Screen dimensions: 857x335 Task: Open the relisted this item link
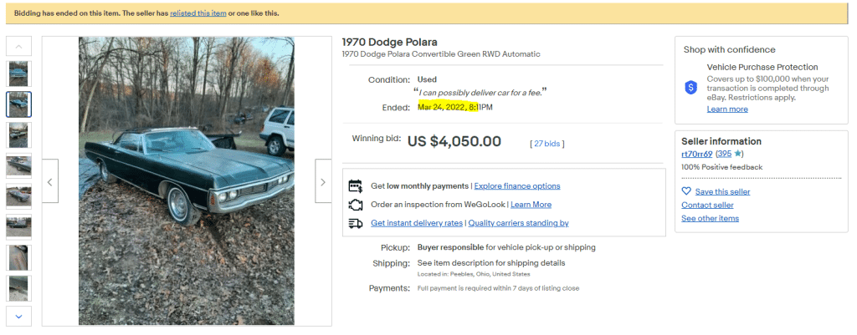tap(198, 13)
